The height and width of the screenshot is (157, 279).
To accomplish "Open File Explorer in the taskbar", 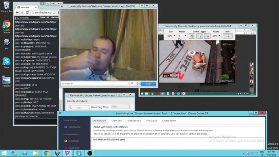I will 36,153.
